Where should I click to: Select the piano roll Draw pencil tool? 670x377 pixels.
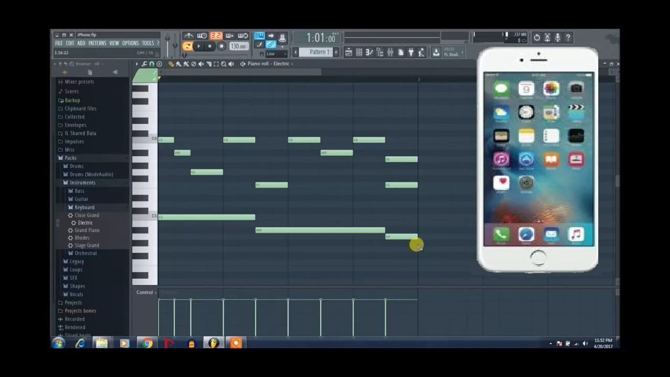click(x=171, y=64)
